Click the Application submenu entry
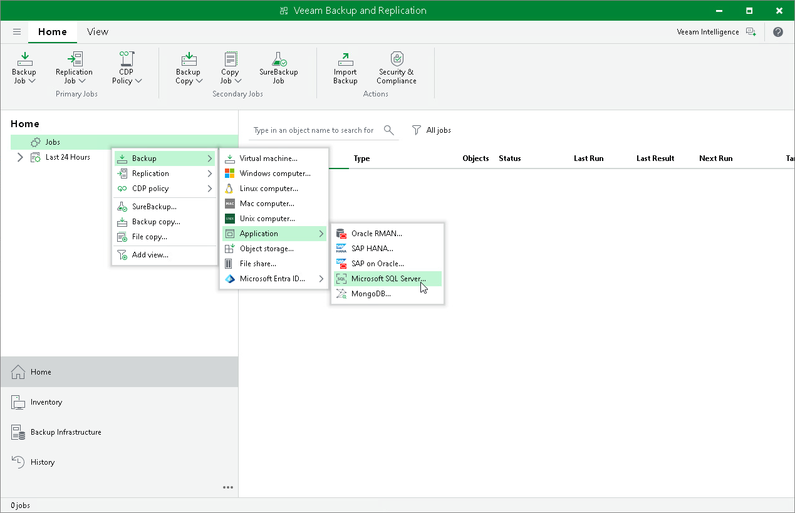 click(x=274, y=234)
